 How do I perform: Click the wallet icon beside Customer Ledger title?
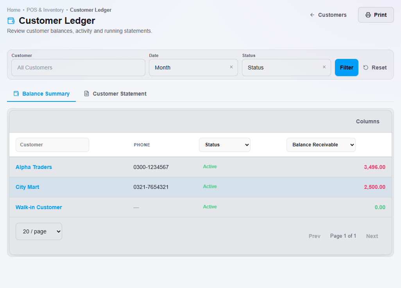[11, 21]
